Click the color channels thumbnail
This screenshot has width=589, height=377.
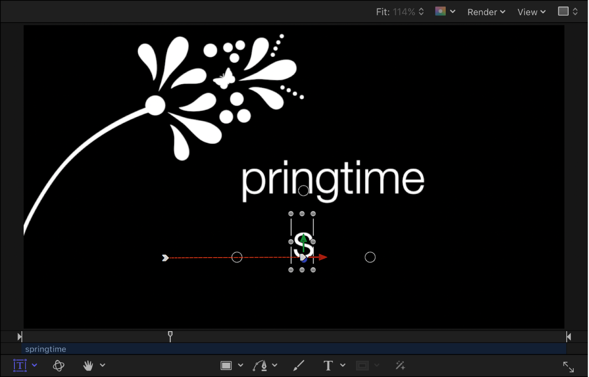(x=440, y=11)
